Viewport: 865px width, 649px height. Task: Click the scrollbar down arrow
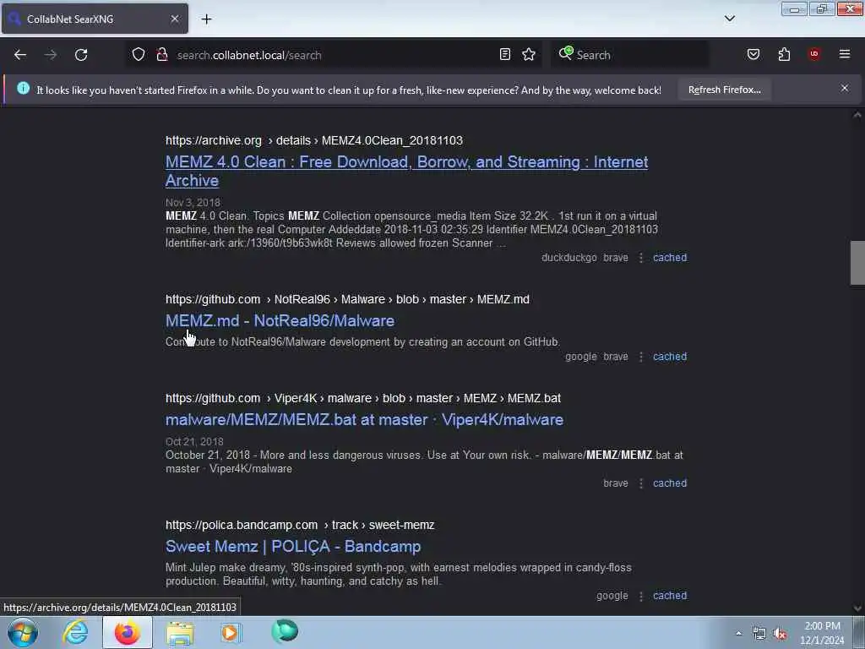[857, 608]
